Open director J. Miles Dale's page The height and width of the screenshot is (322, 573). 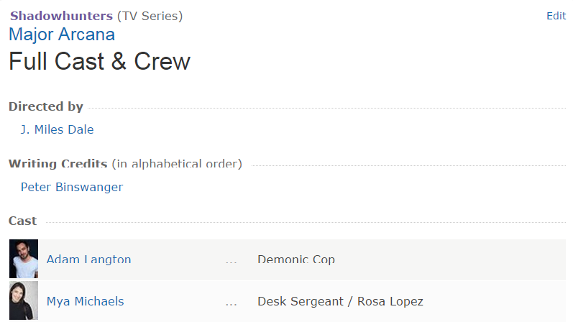58,129
